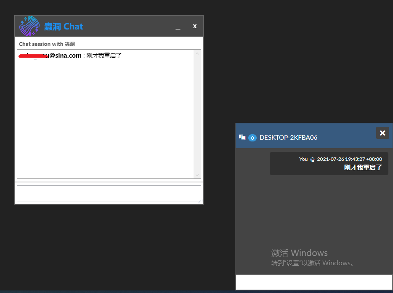
Task: Click the DESKTOP-2KFBA06 panel title
Action: click(x=288, y=138)
